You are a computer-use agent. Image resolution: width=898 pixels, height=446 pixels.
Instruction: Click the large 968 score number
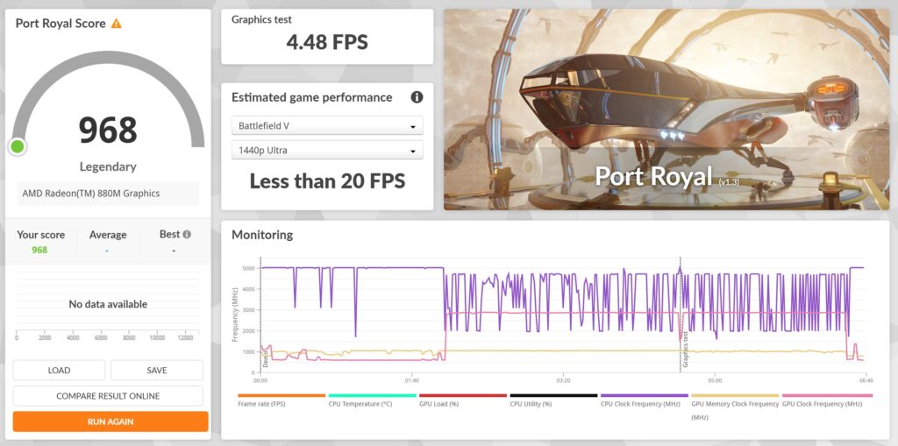coord(108,130)
